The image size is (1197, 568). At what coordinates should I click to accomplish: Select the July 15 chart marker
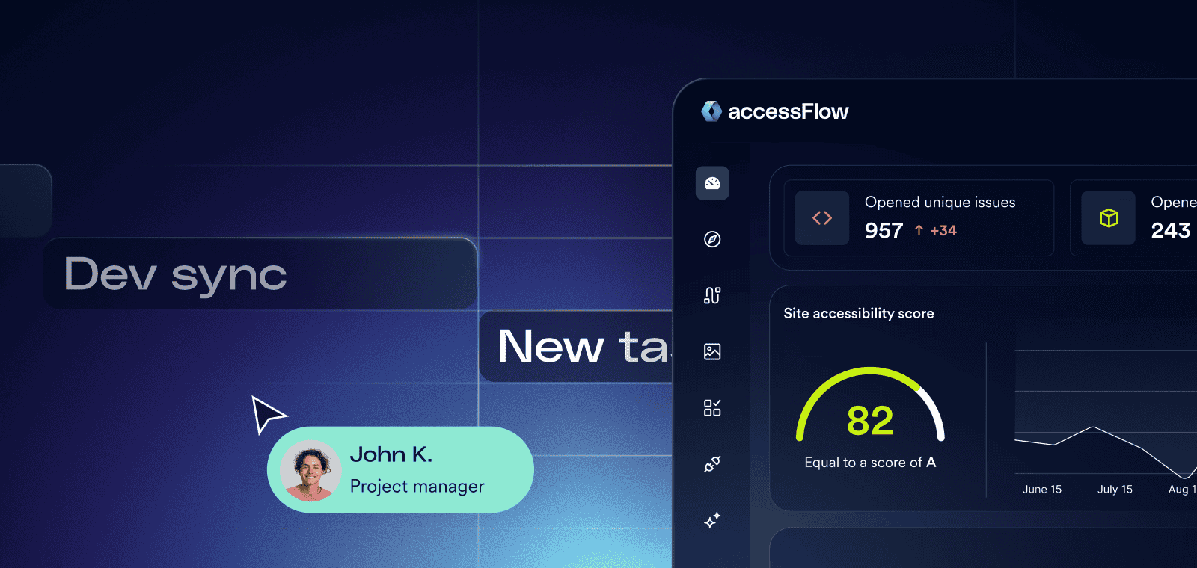[x=1115, y=490]
